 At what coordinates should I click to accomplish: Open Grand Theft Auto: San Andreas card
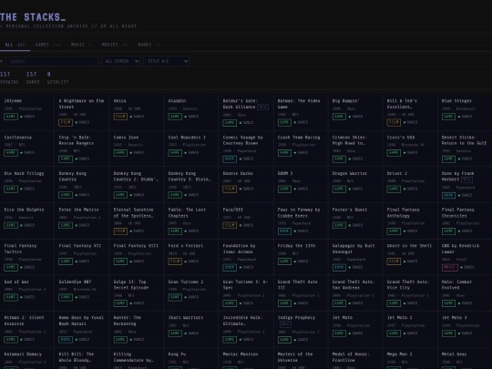355,293
